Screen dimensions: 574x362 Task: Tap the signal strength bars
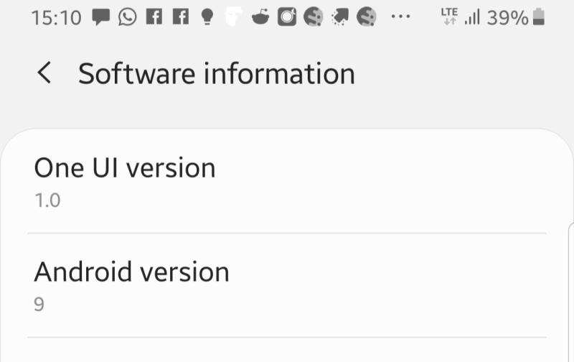[x=472, y=17]
